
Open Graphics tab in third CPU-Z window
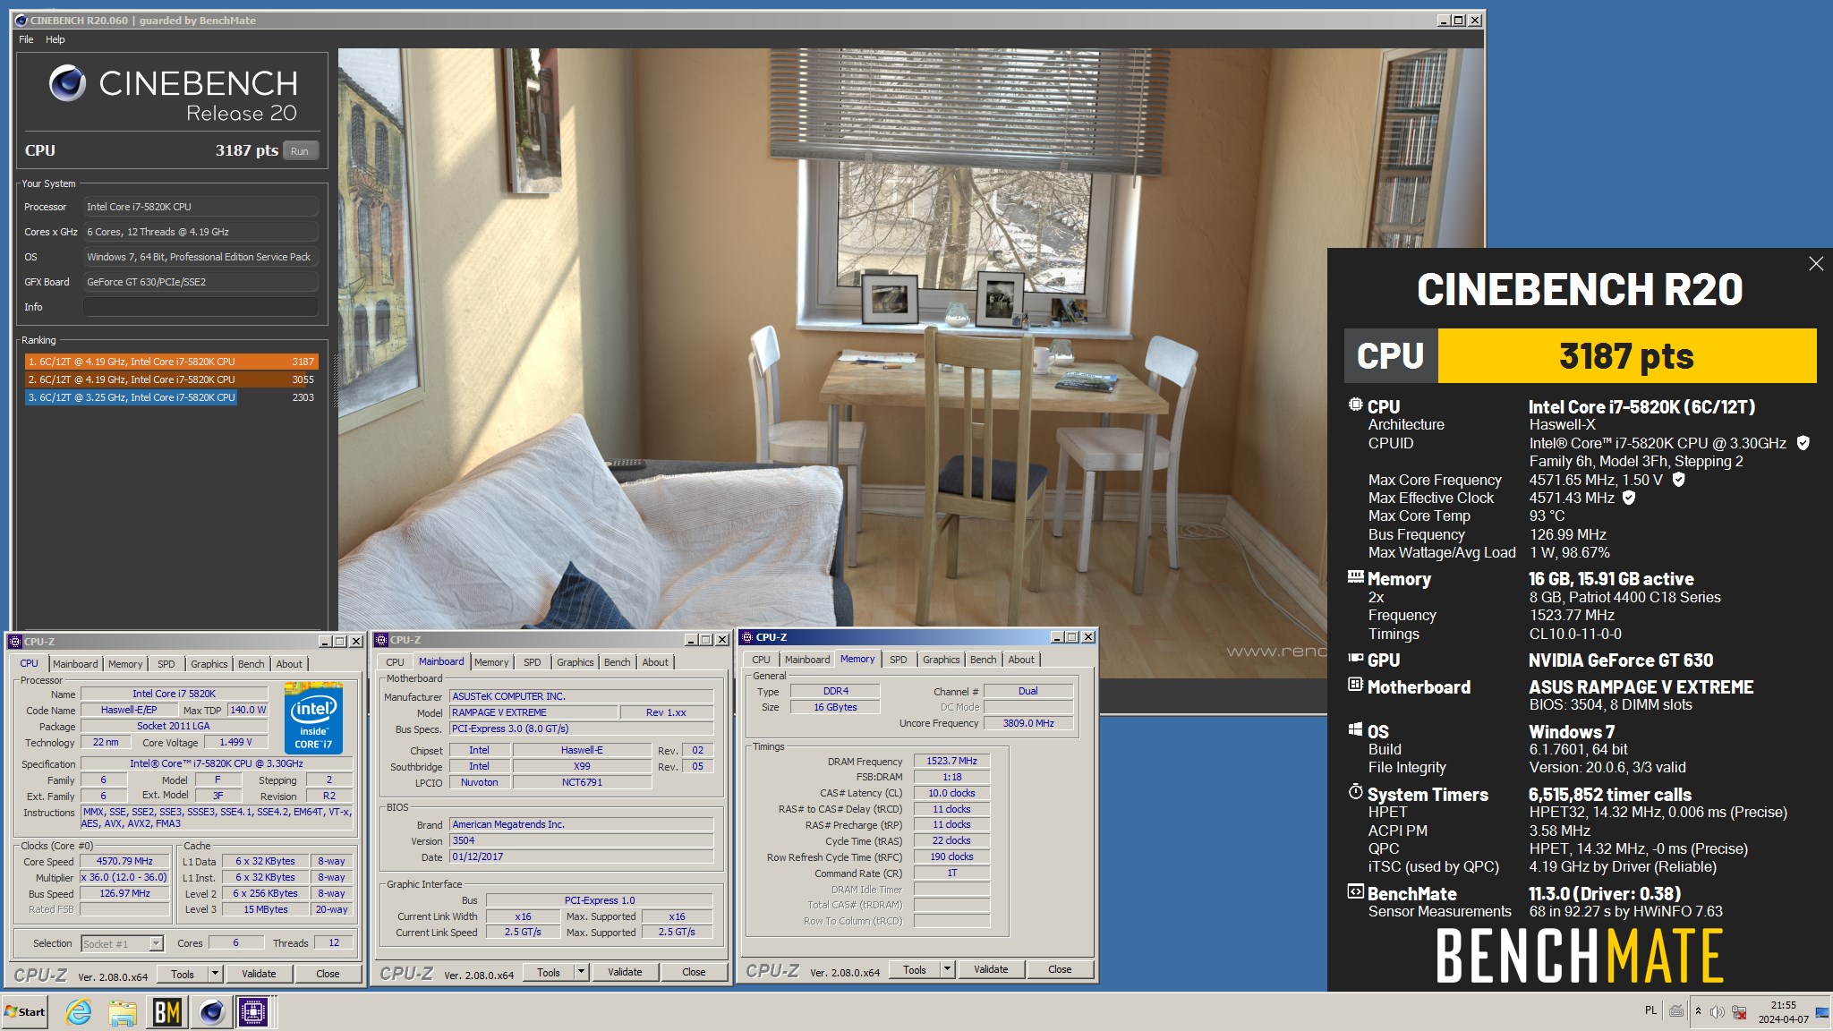tap(942, 660)
